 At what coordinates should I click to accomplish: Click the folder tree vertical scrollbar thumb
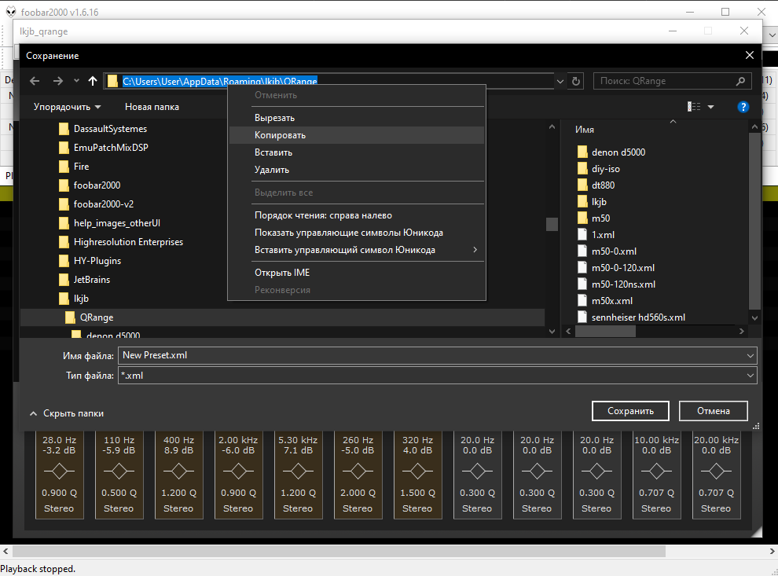552,224
